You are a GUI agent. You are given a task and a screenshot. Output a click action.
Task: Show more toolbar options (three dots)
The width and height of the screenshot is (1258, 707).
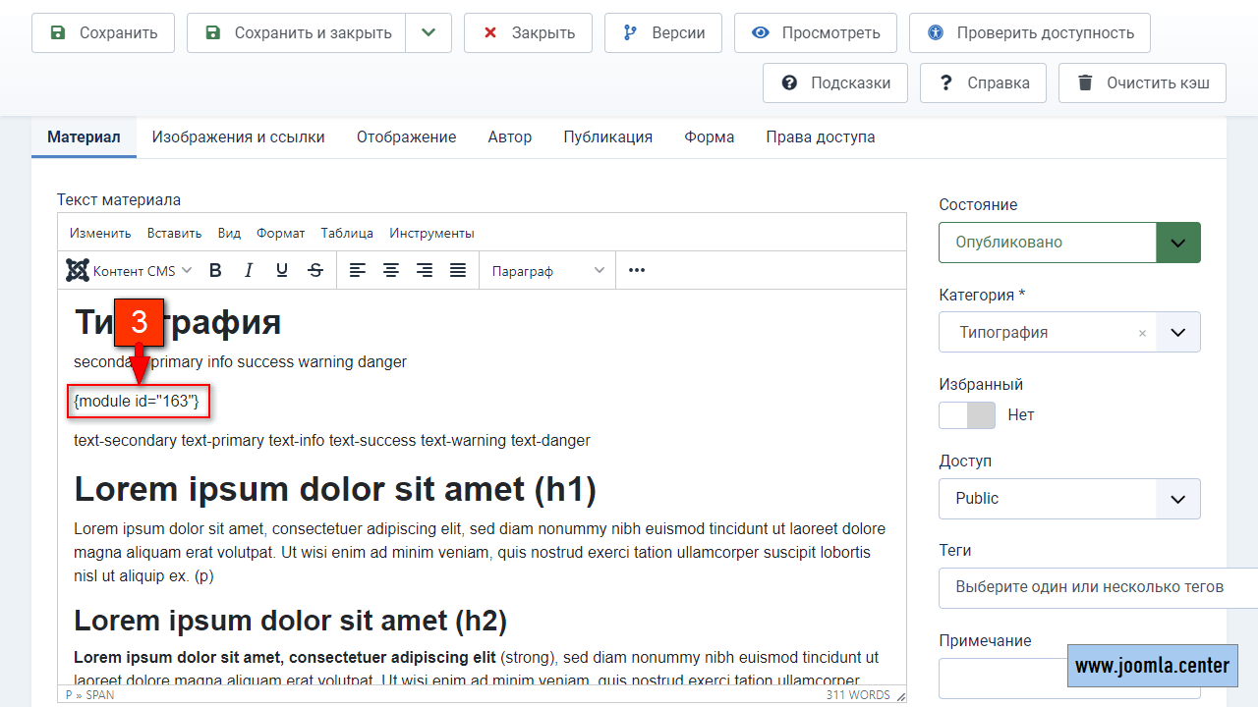[x=637, y=271]
